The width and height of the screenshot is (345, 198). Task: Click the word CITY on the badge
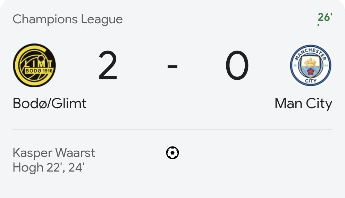pyautogui.click(x=310, y=81)
